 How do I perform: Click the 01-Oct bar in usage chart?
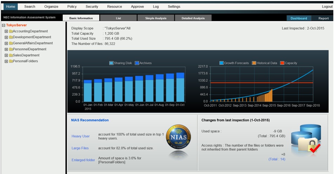click(x=180, y=87)
